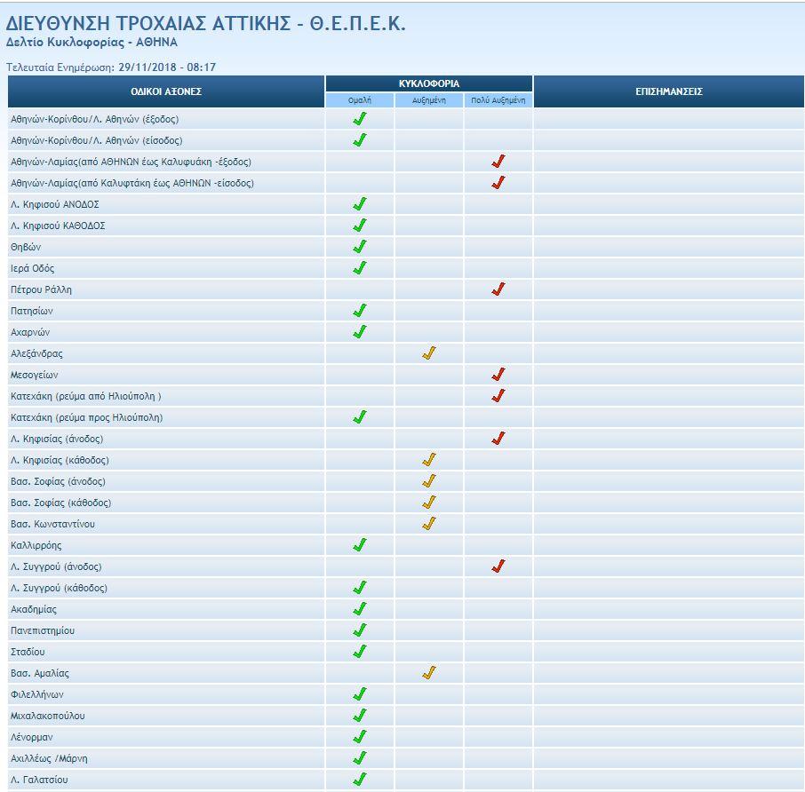Click the ΕΠΙΣΗΜΑΝΣΕΙΣ column header
The height and width of the screenshot is (792, 805).
click(670, 91)
